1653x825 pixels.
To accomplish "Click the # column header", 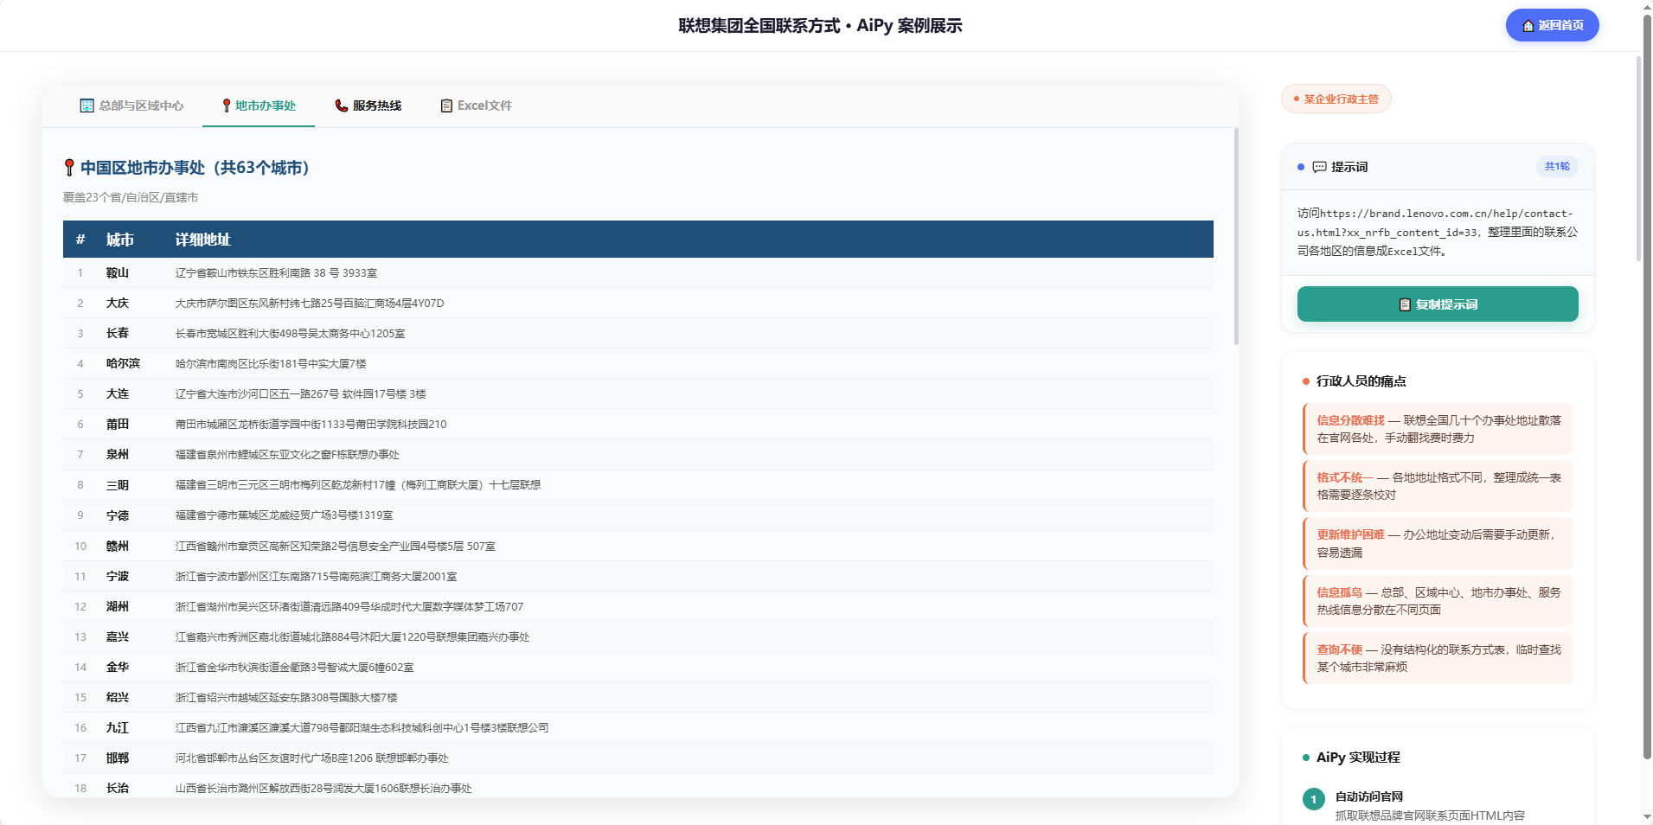I will [80, 240].
